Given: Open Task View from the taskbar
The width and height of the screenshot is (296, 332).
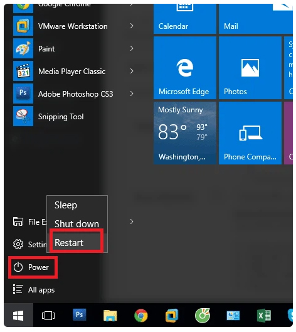Looking at the screenshot, I should click(x=48, y=316).
